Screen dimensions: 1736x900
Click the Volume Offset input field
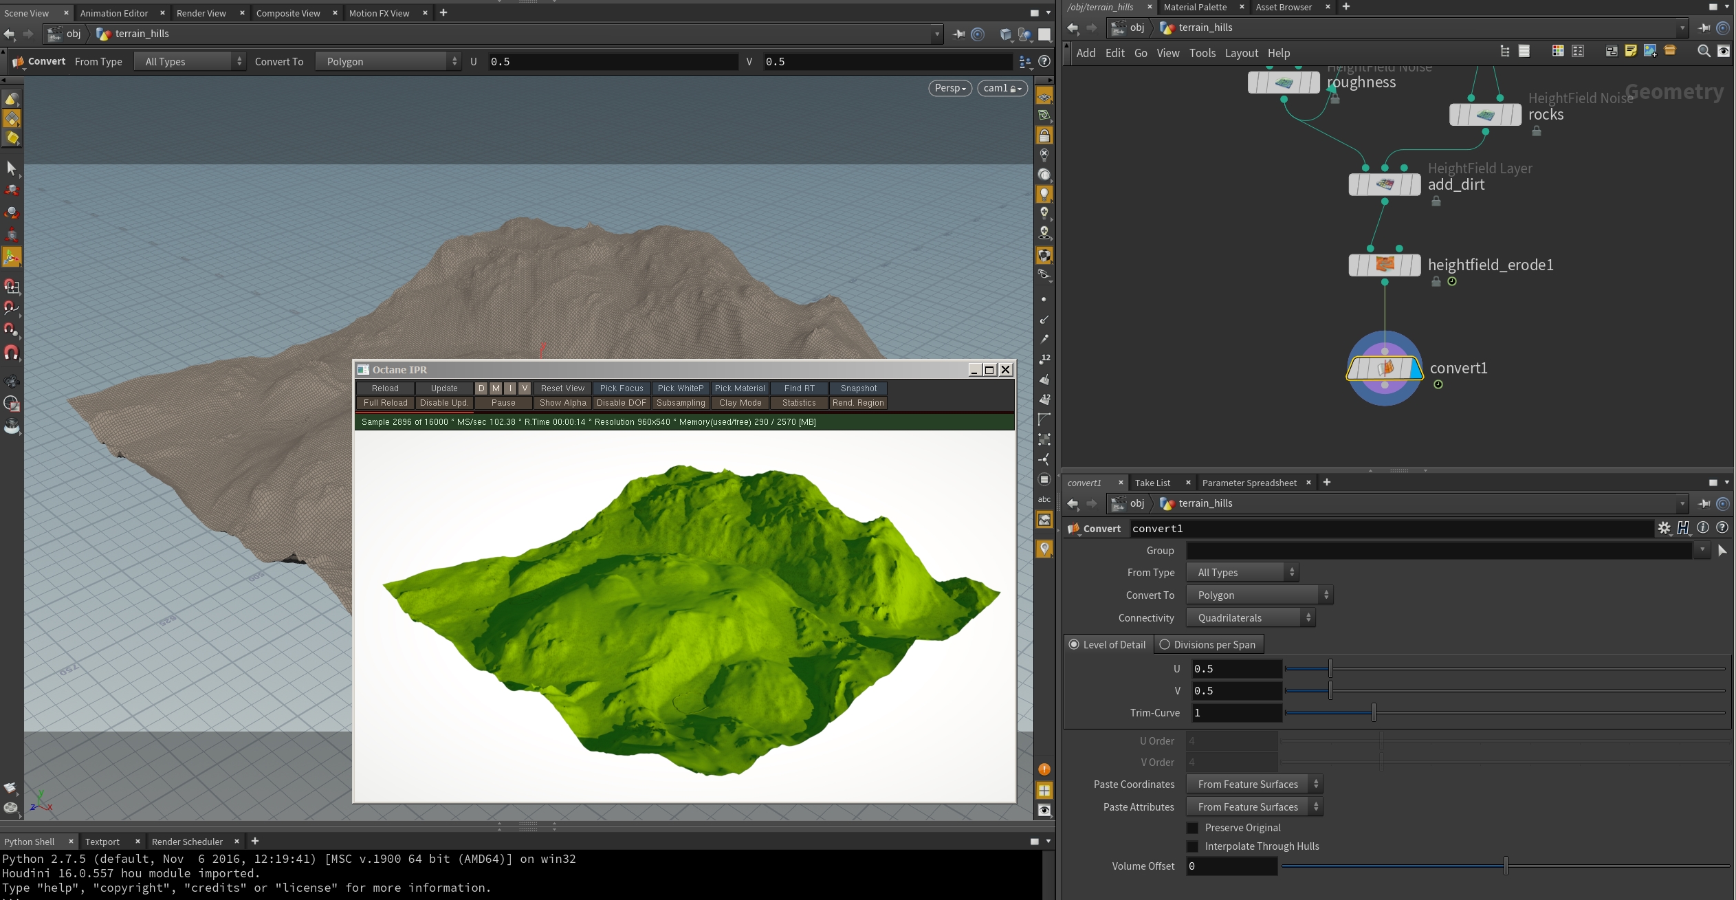(1231, 866)
